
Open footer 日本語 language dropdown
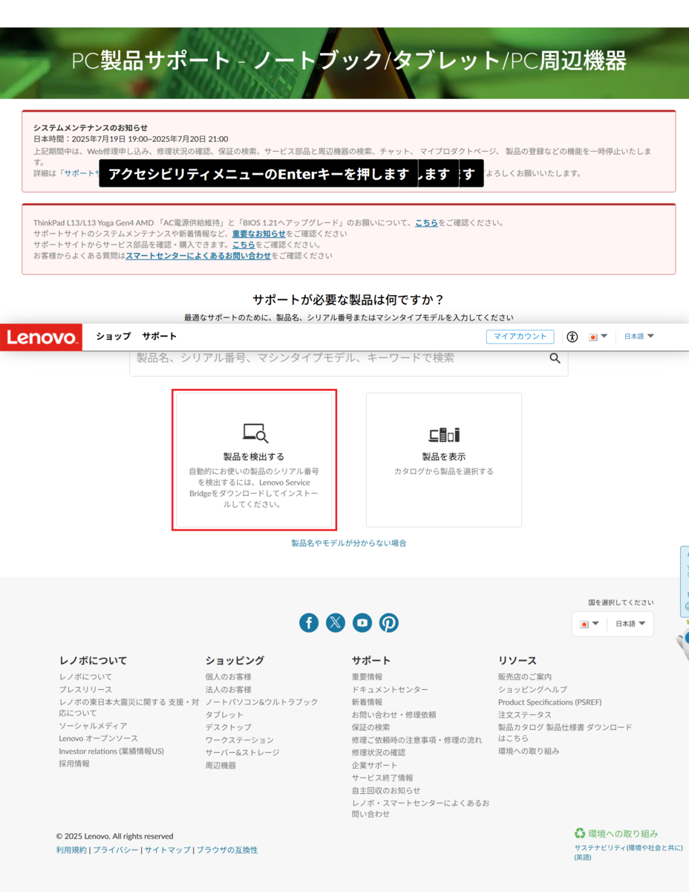[x=630, y=624]
